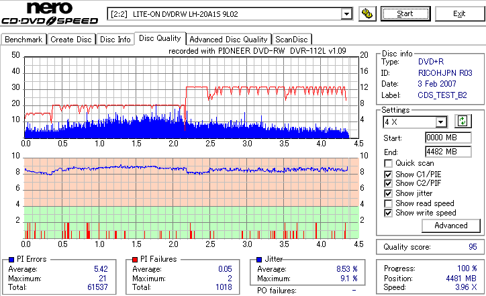Click the Exit button
The width and height of the screenshot is (486, 296).
[459, 14]
